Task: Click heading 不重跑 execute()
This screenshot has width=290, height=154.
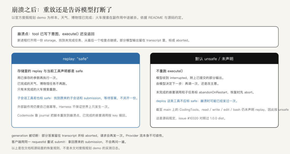Action: [x=169, y=71]
